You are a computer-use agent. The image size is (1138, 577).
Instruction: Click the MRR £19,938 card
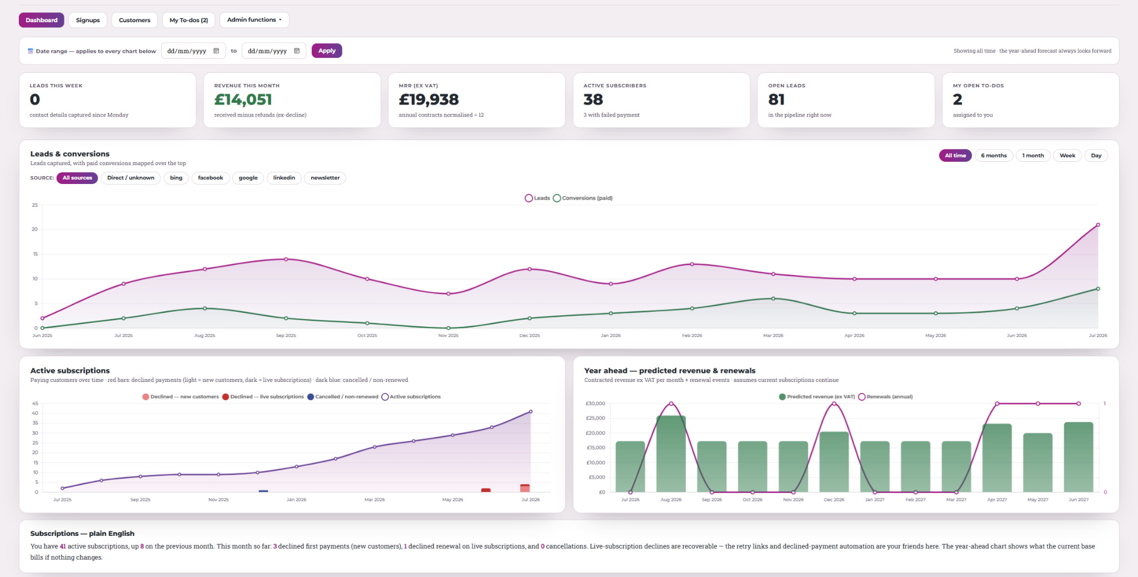point(477,100)
